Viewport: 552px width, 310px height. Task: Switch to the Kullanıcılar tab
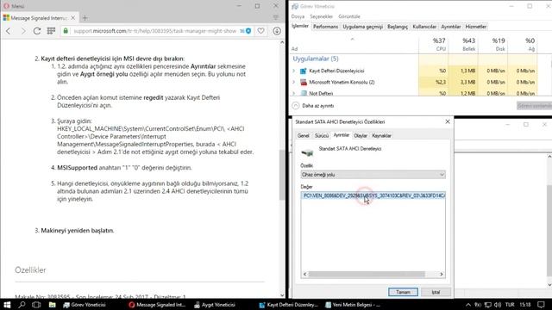point(424,27)
